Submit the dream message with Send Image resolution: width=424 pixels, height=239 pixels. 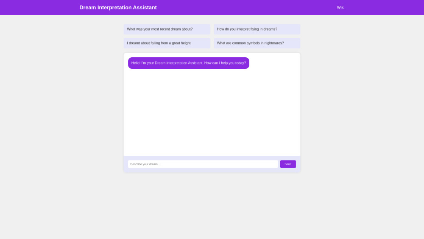pos(288,164)
